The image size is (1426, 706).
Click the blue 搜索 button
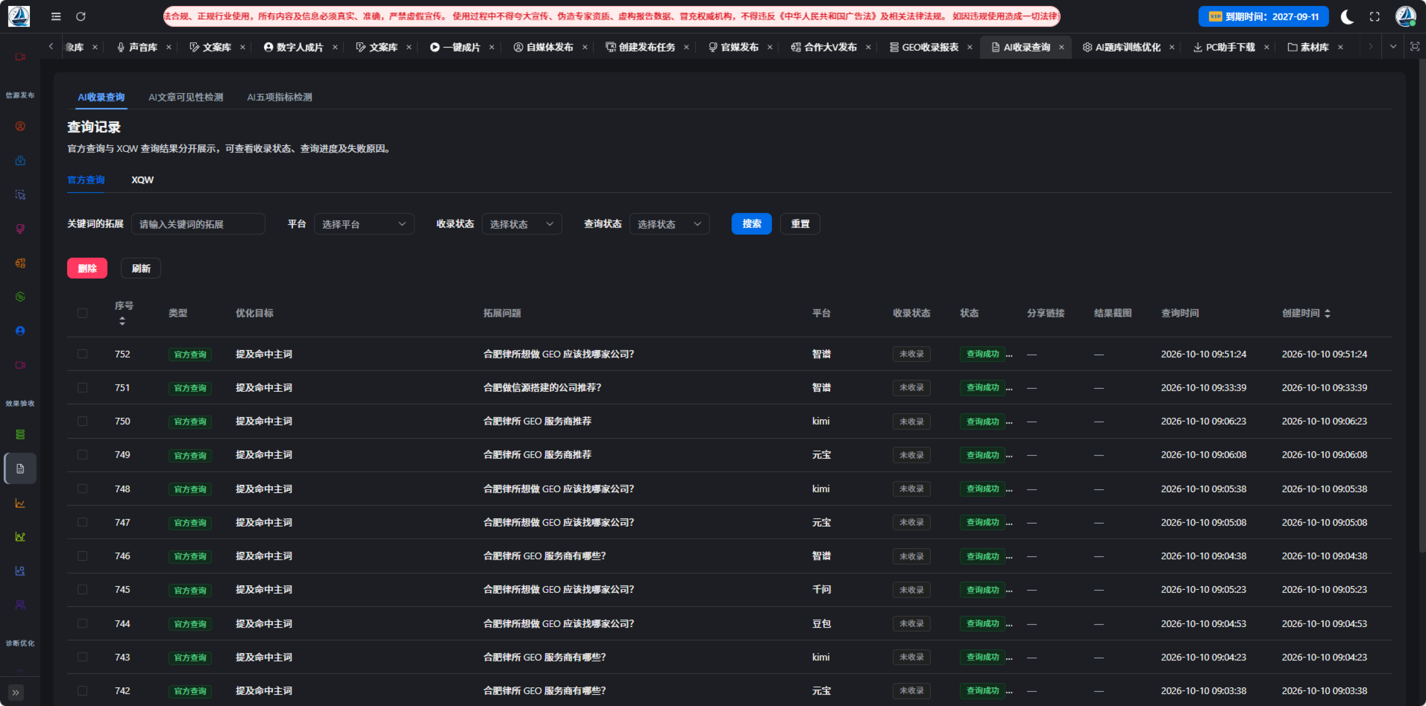[751, 224]
